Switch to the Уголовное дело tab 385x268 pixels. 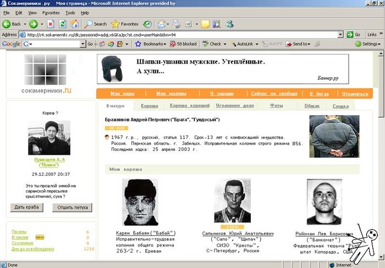pyautogui.click(x=235, y=105)
